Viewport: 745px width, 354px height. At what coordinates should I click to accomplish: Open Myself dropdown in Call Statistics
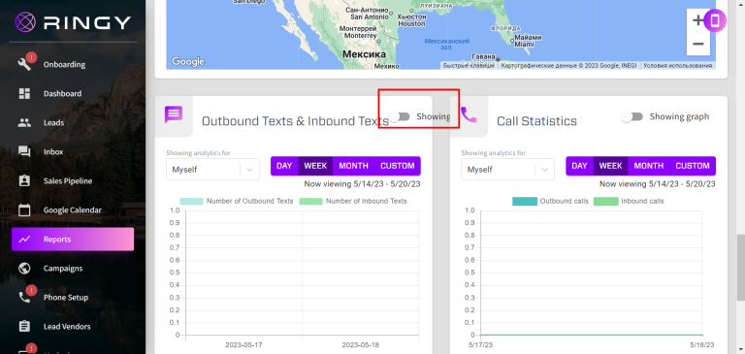508,169
